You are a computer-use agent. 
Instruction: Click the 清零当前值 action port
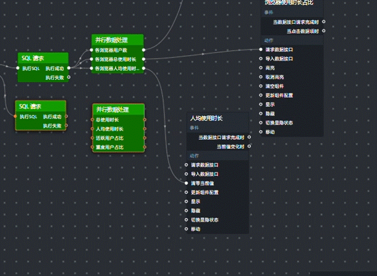pyautogui.click(x=186, y=183)
